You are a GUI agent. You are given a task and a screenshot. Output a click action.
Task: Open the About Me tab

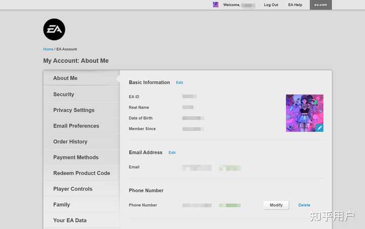click(81, 78)
